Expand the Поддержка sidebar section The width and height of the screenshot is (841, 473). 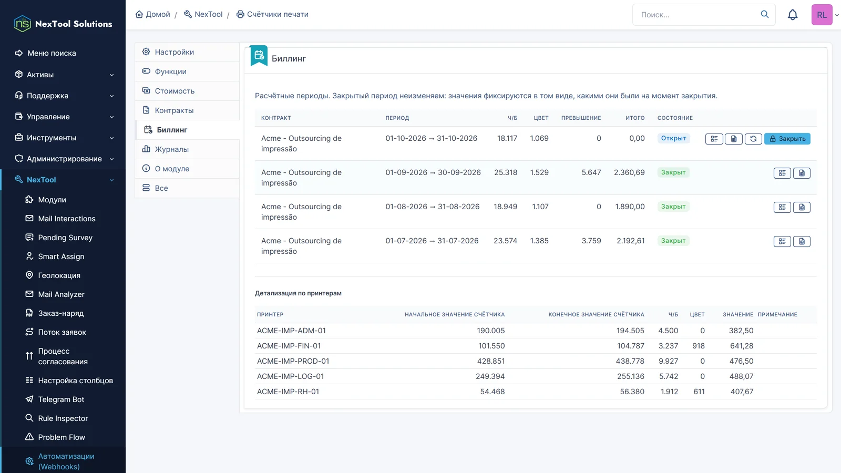[x=63, y=96]
